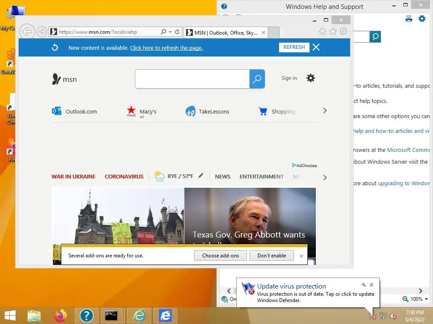Screen dimensions: 433x324
Task: Click Help and Support question mark title icon
Action: (224, 6)
